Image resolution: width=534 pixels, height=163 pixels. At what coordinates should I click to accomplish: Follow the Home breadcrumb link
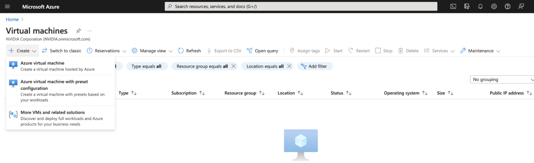coord(12,19)
